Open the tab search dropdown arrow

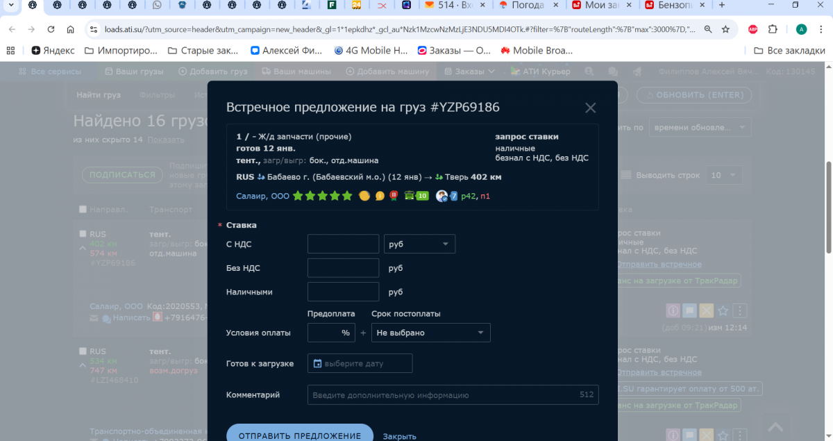pos(11,5)
